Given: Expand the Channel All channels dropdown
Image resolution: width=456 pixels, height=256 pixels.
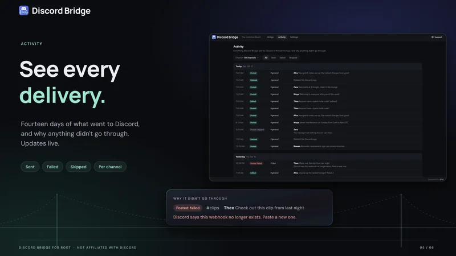Looking at the screenshot, I should (247, 58).
